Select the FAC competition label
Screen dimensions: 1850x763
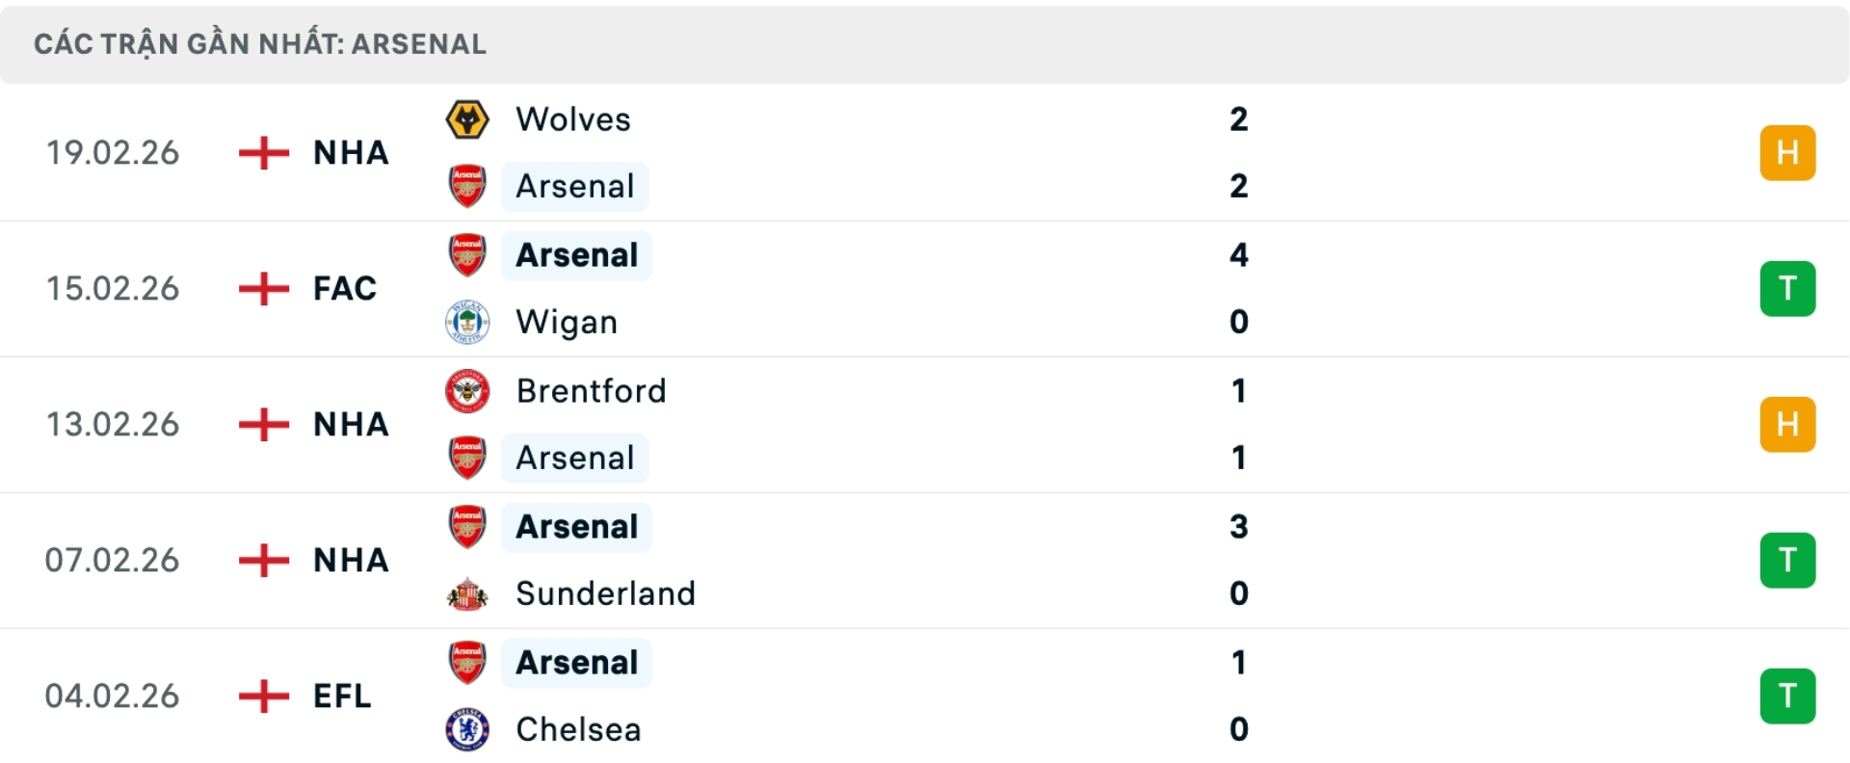coord(343,288)
